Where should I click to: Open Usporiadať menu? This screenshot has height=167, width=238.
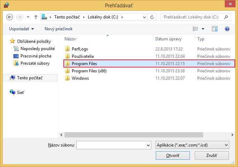21,29
